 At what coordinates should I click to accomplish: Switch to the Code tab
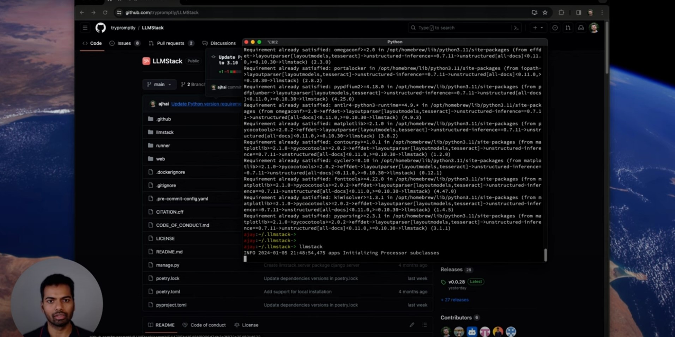[92, 43]
